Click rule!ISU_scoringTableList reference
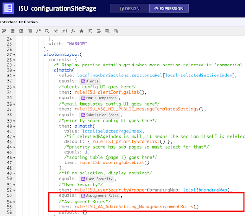The image size is (245, 216). click(112, 162)
